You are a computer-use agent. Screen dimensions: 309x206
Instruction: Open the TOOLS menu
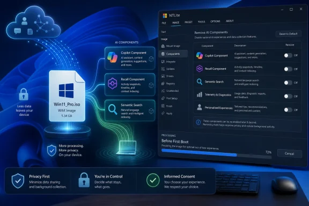coord(201,21)
